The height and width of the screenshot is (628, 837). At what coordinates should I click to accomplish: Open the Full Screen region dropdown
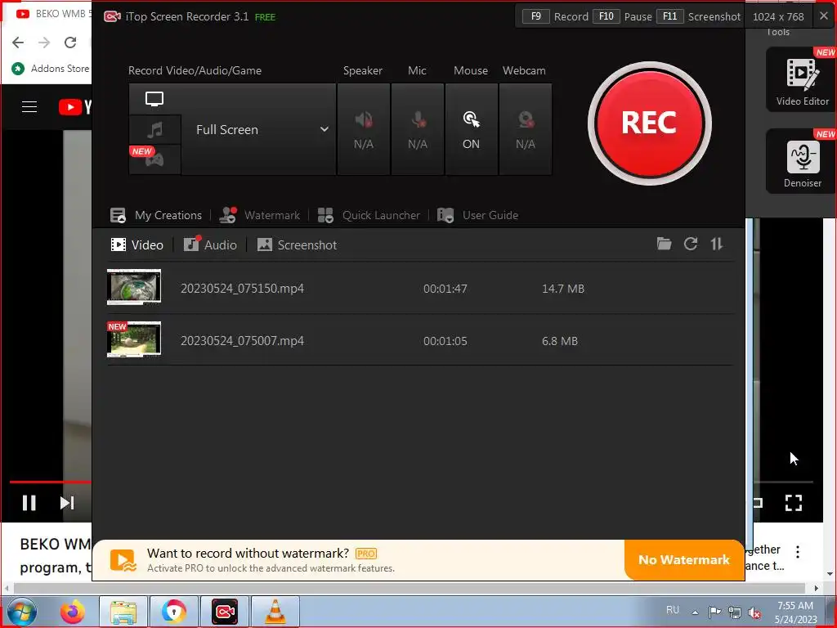pyautogui.click(x=259, y=129)
